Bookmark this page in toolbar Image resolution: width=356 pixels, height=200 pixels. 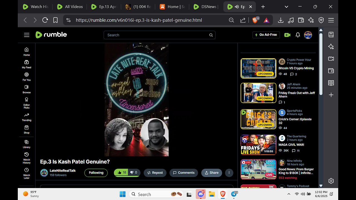pyautogui.click(x=55, y=20)
